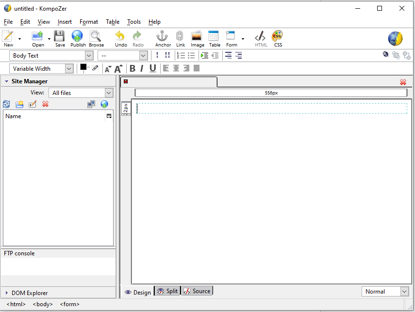The image size is (415, 312).
Task: Outdent text with the outdent icon
Action: tap(215, 56)
